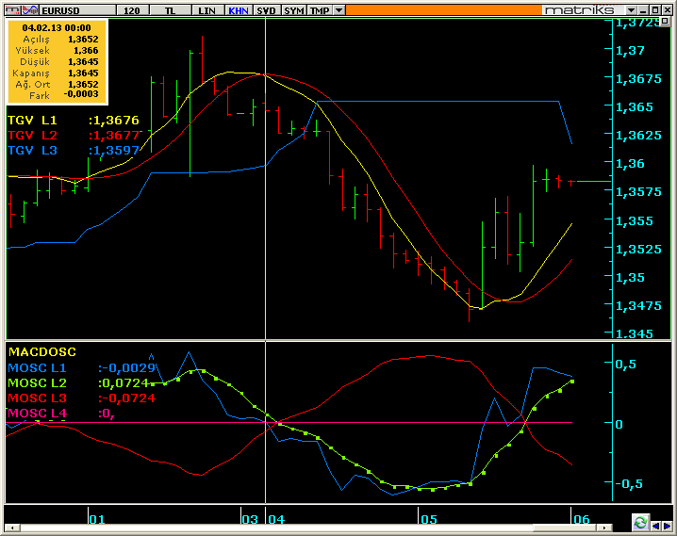Screen dimensions: 677x536
Task: Click the blue left arrow navigation icon
Action: pos(656,526)
